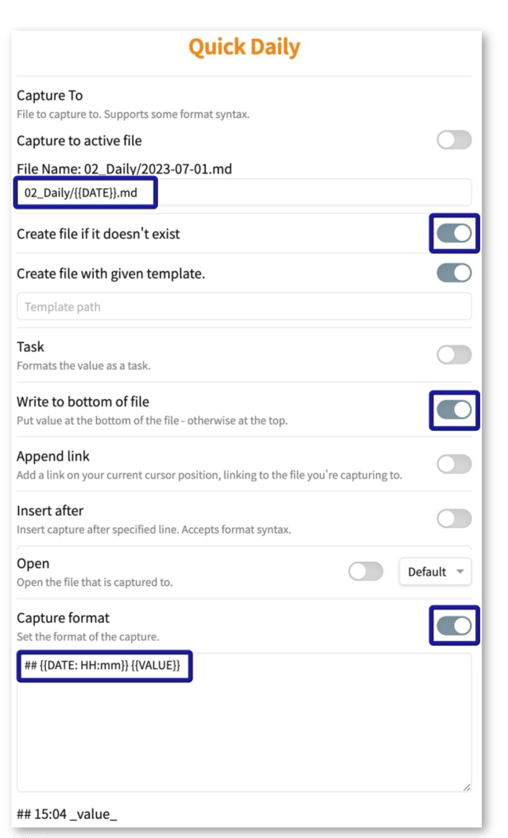Click empty area inside capture format textarea
508x838 pixels.
click(x=244, y=734)
